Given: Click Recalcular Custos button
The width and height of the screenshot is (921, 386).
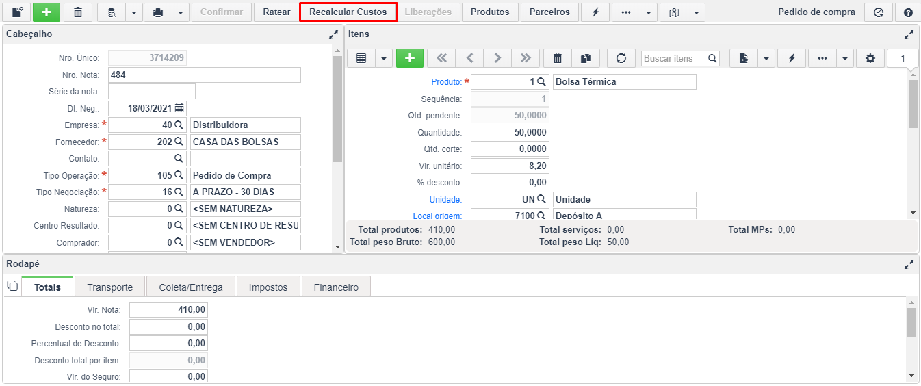Looking at the screenshot, I should tap(348, 12).
